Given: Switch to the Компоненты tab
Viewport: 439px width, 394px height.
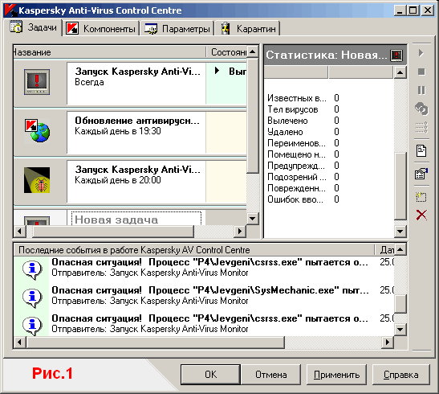Looking at the screenshot, I should click(101, 29).
